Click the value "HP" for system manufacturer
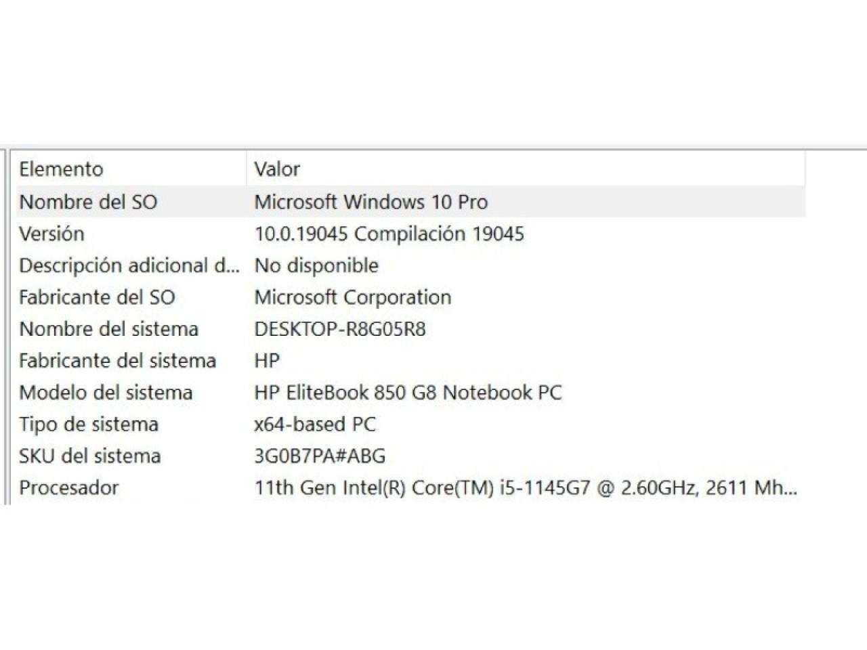Viewport: 867px width, 650px height. point(266,361)
